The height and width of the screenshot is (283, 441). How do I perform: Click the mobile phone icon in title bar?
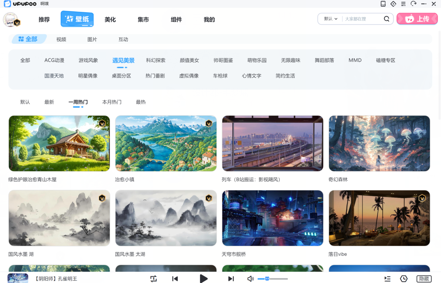[383, 4]
